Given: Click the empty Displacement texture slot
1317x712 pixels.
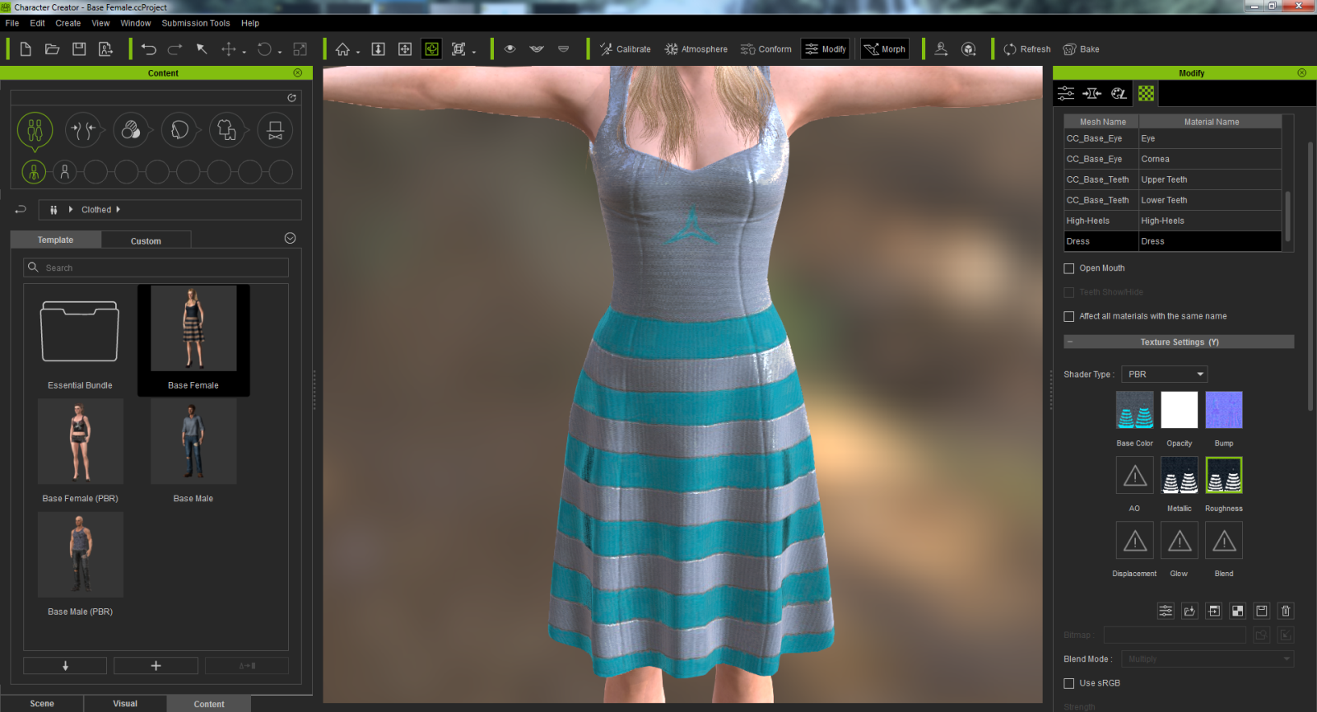Looking at the screenshot, I should click(x=1134, y=541).
